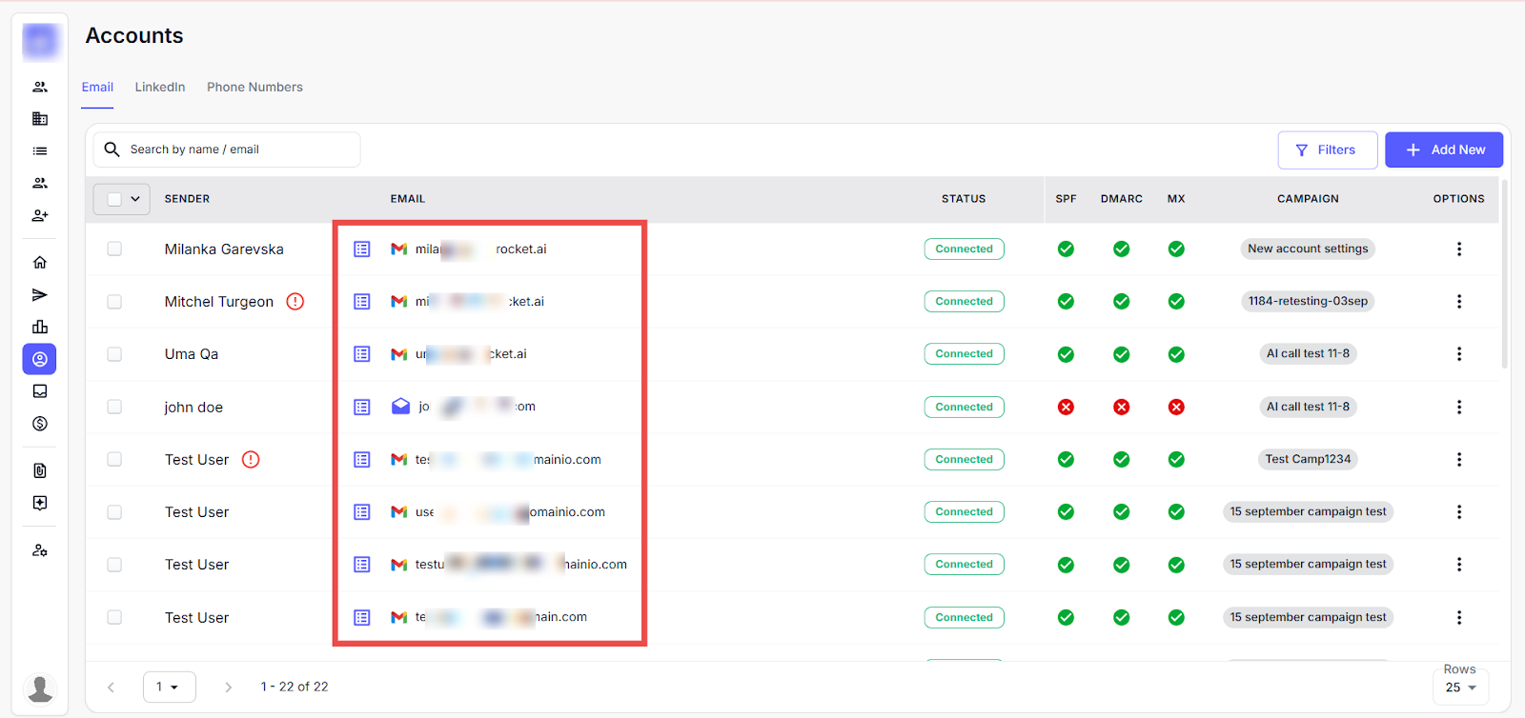The width and height of the screenshot is (1525, 718).
Task: Open options menu for Milanka Garevska
Action: [x=1458, y=249]
